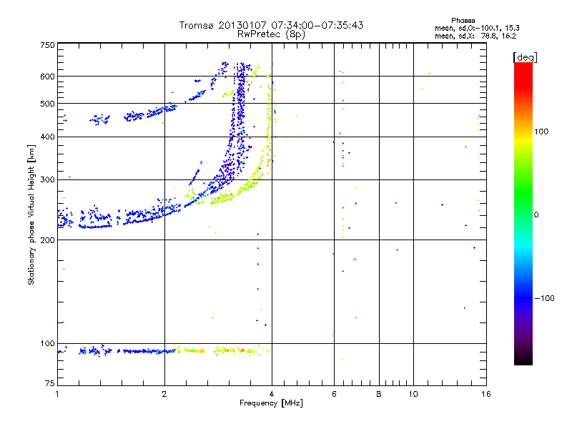Click the Frequency [MHz] axis title

point(271,403)
